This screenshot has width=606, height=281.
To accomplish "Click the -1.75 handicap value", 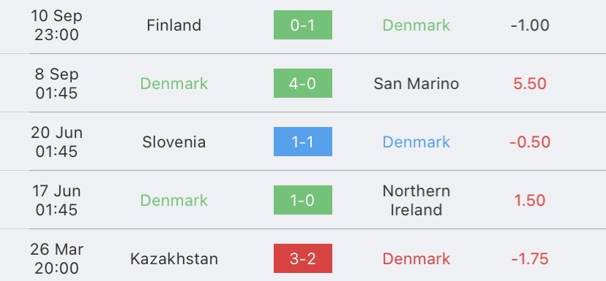I will click(x=530, y=258).
